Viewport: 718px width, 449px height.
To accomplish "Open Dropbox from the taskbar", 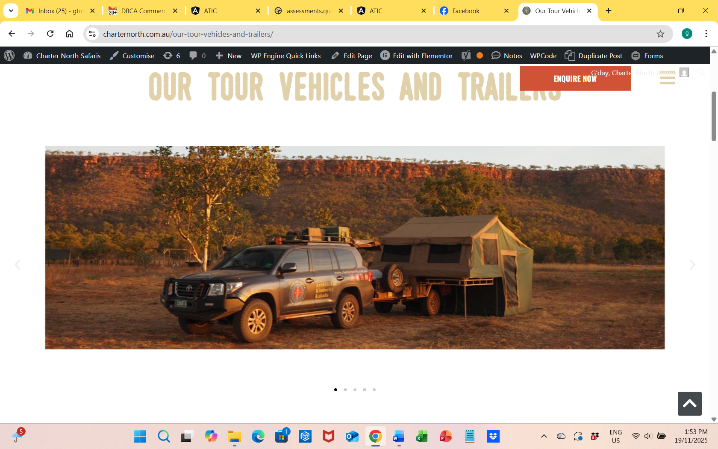I will point(493,436).
